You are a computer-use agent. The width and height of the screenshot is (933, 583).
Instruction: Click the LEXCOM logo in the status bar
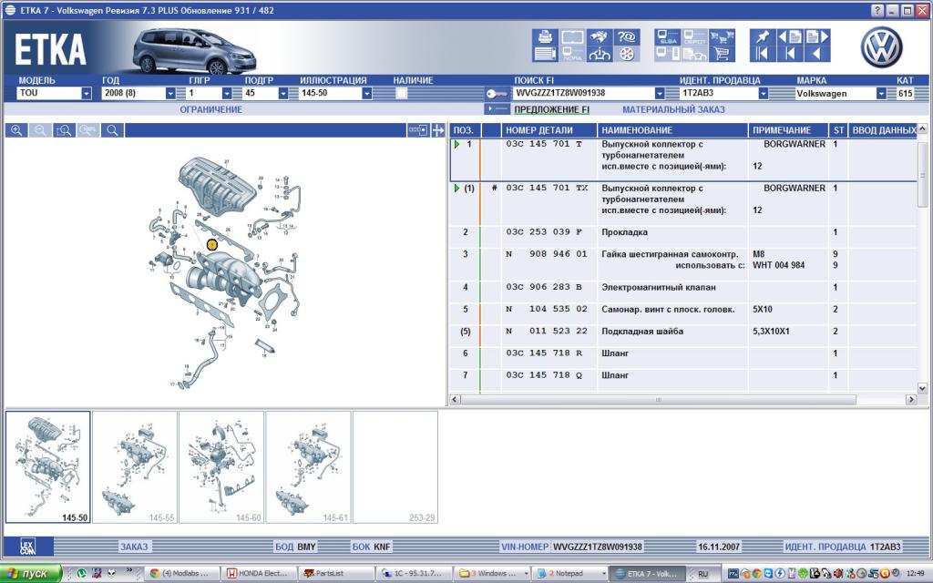[28, 547]
